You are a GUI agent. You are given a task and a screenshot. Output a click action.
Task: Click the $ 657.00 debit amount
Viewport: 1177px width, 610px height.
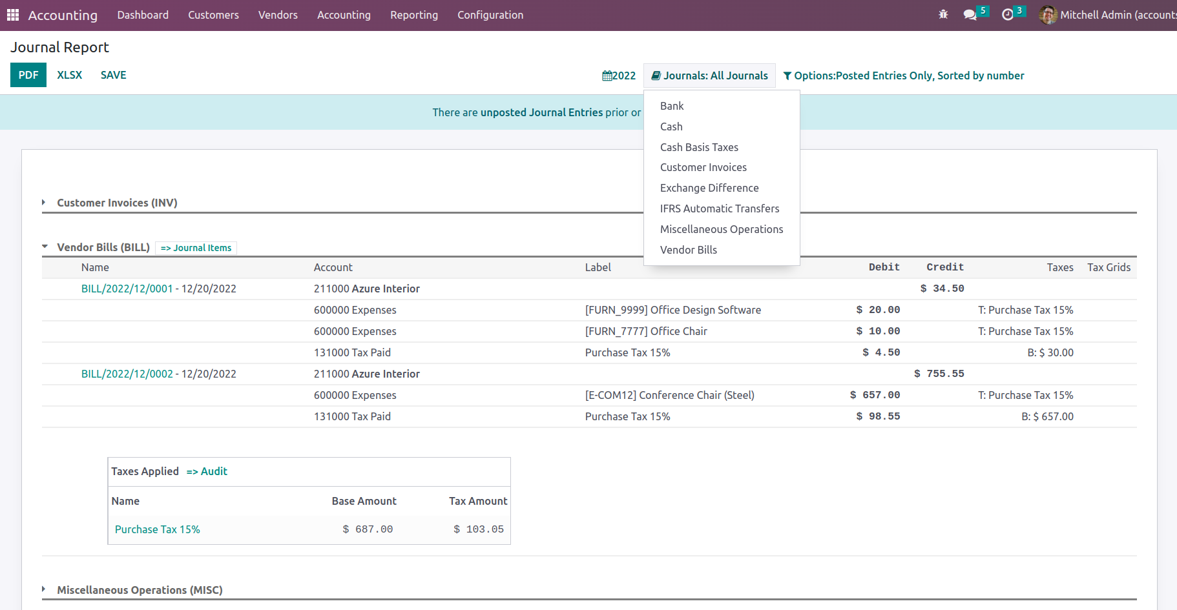click(x=875, y=395)
